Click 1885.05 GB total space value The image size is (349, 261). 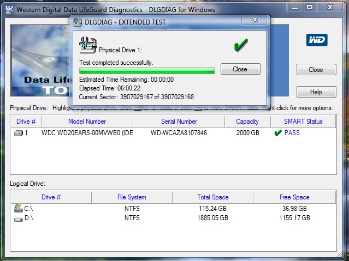[212, 218]
